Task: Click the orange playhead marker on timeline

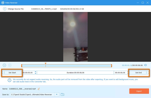Action: (x=46, y=63)
